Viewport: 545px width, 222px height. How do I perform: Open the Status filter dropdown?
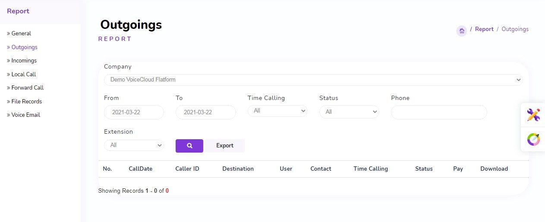349,112
